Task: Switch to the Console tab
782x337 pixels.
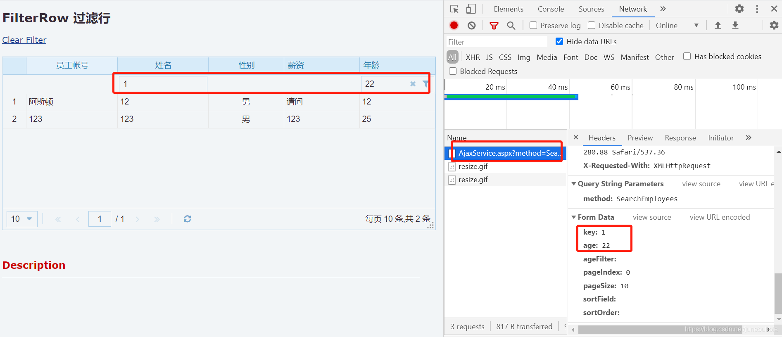Action: [551, 9]
